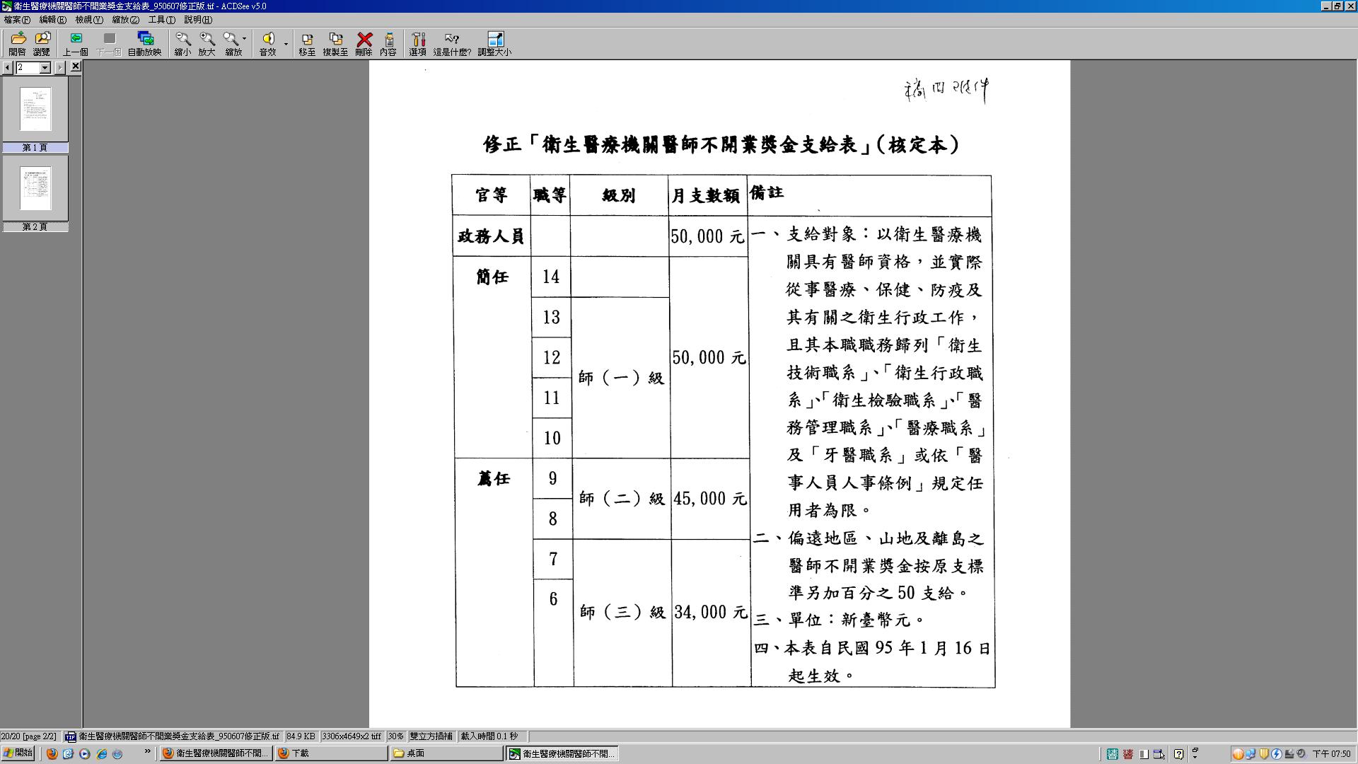Click the 縮放 zoom tool icon
Screen dimensions: 1358x764
(231, 43)
